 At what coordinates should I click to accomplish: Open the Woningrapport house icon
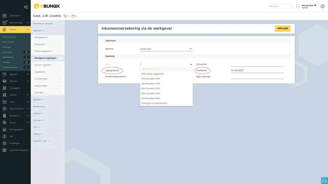pos(4,129)
